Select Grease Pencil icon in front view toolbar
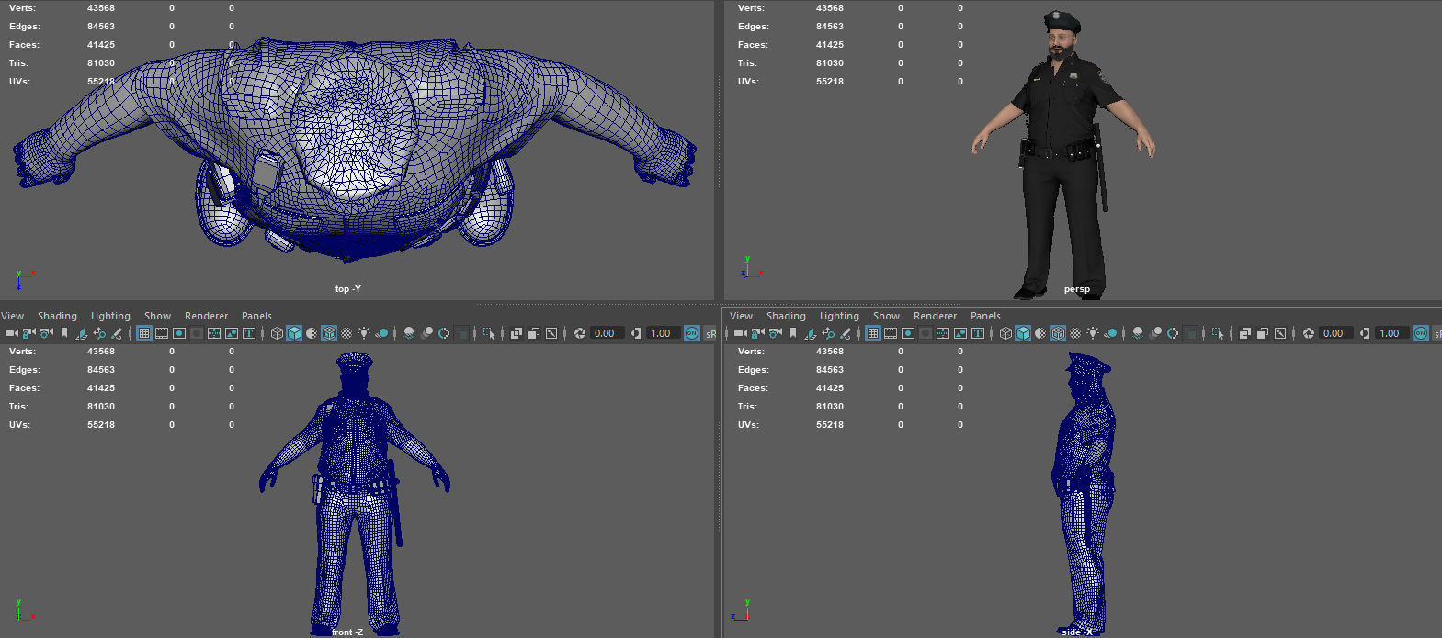 click(117, 333)
